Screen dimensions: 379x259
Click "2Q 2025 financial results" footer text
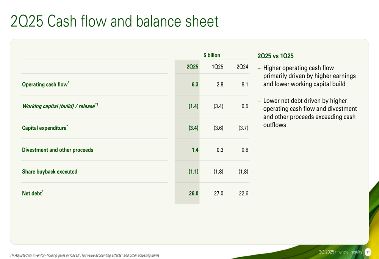click(341, 252)
